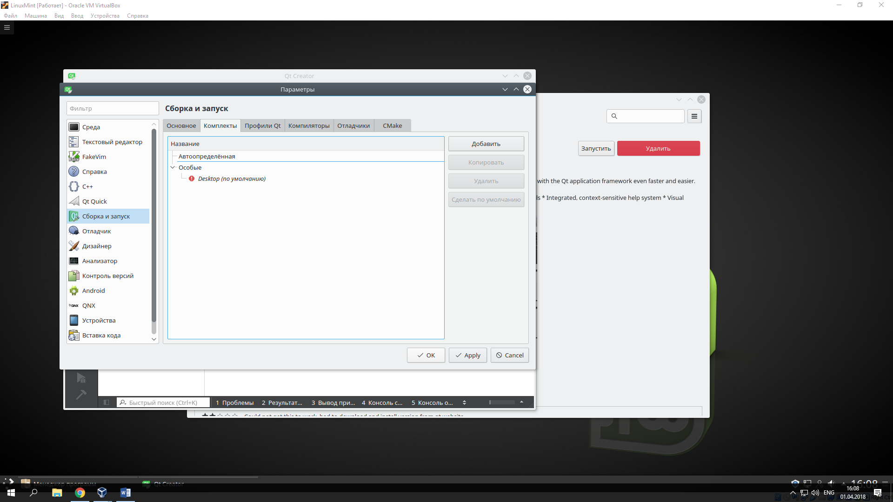Click the Добавить button
The image size is (893, 502).
click(486, 144)
